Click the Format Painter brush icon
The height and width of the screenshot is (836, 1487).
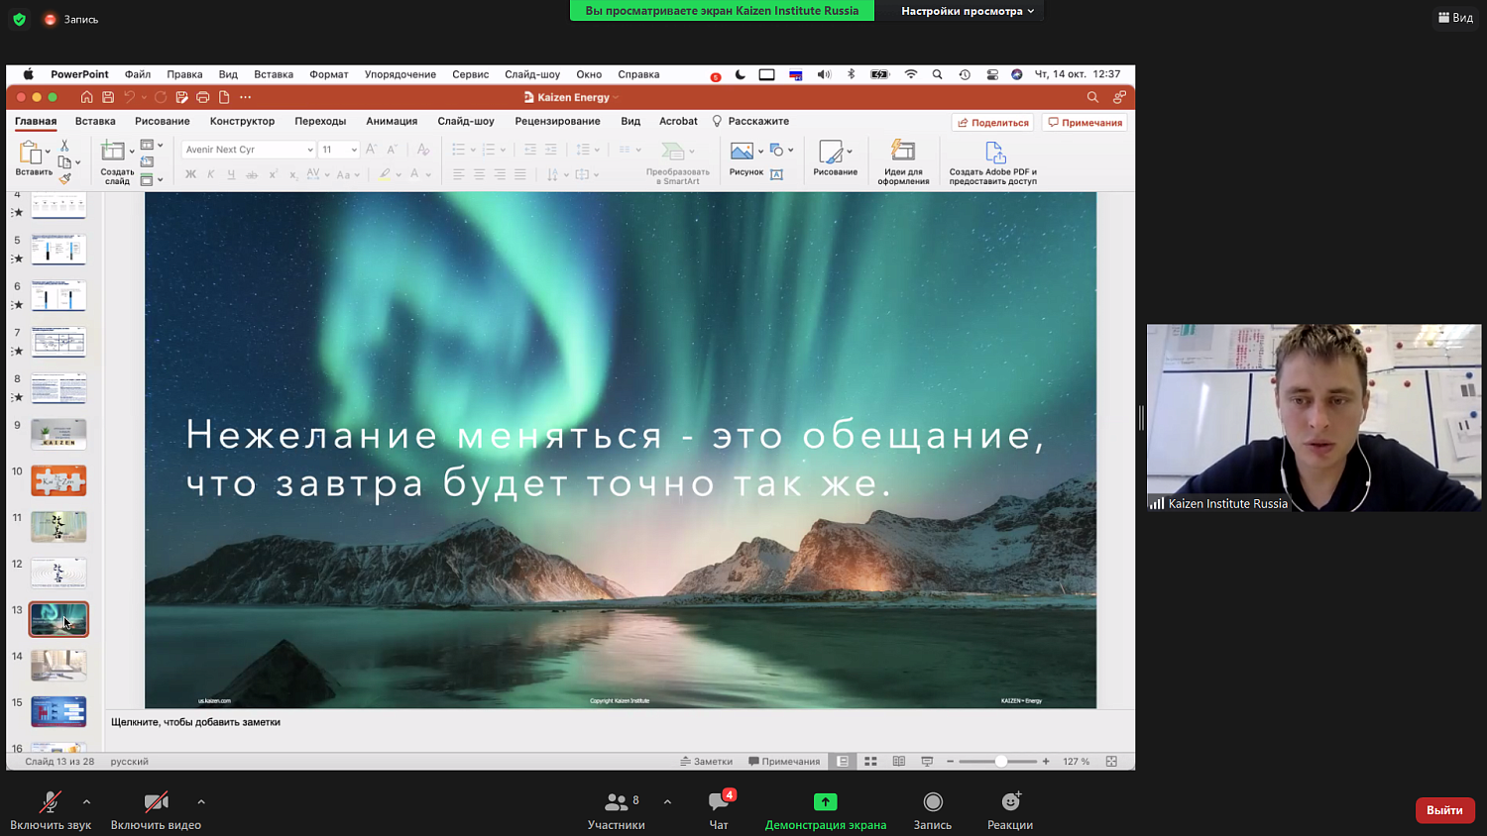coord(64,179)
